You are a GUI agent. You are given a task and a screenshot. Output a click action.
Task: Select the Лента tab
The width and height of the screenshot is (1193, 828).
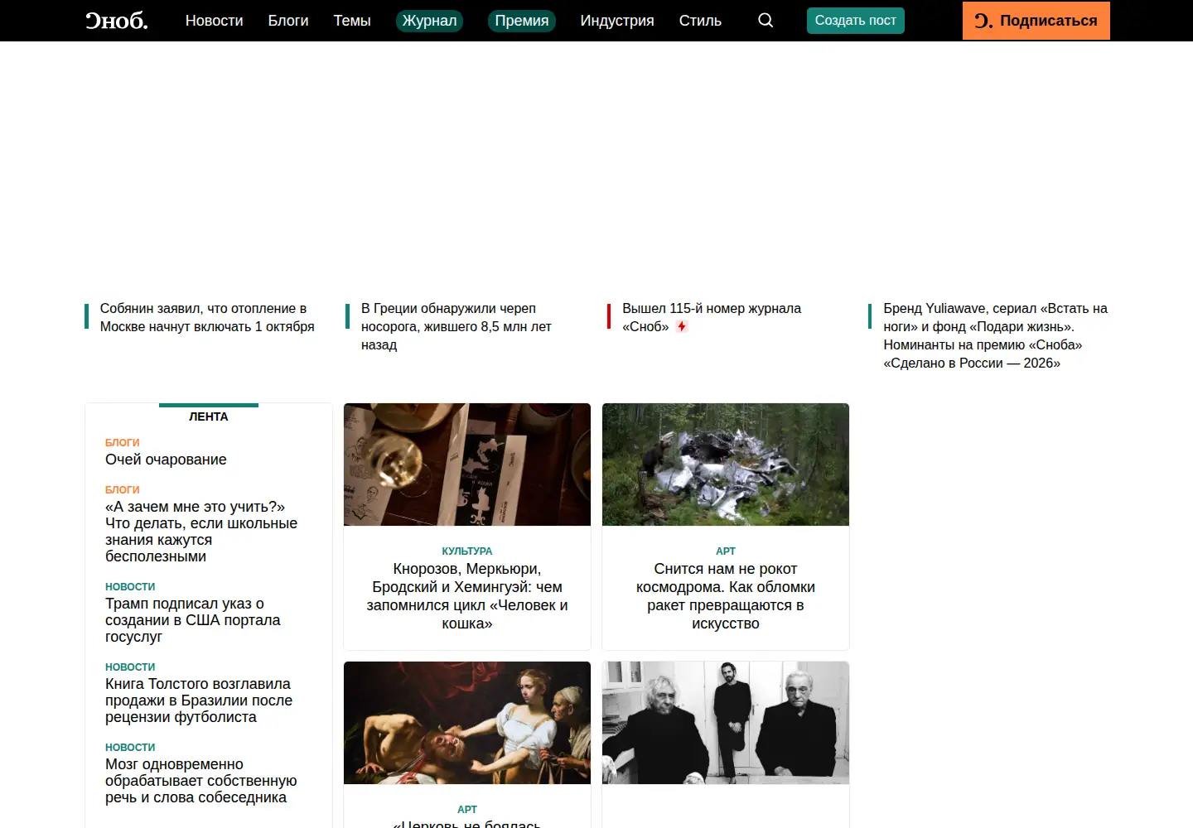tap(209, 416)
